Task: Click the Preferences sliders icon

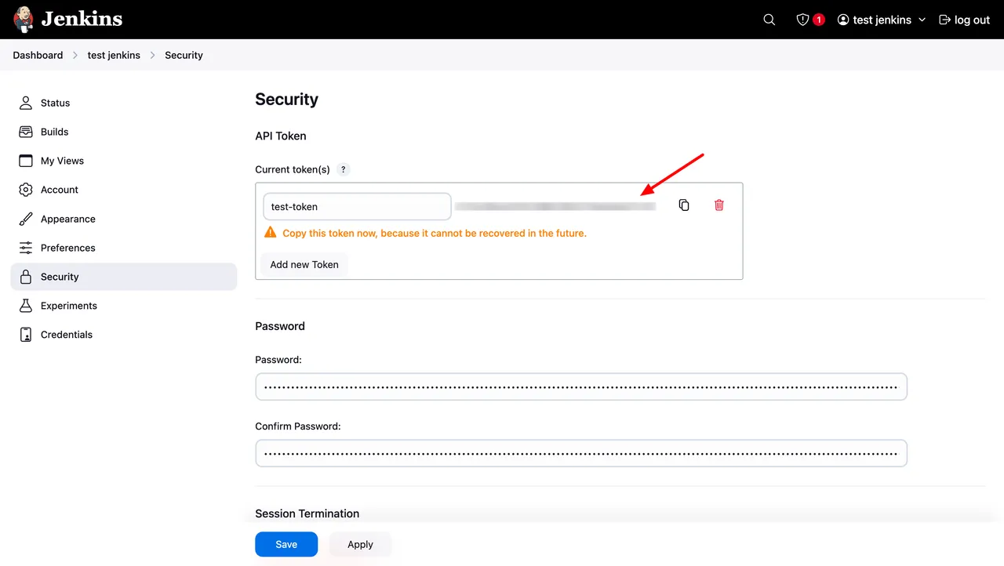Action: click(x=26, y=248)
